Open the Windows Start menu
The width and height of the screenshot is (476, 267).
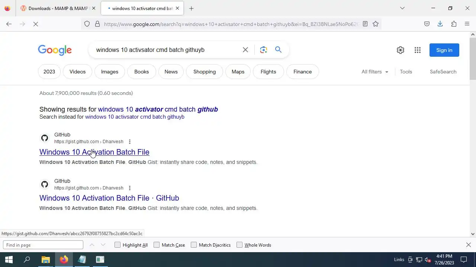pyautogui.click(x=9, y=260)
